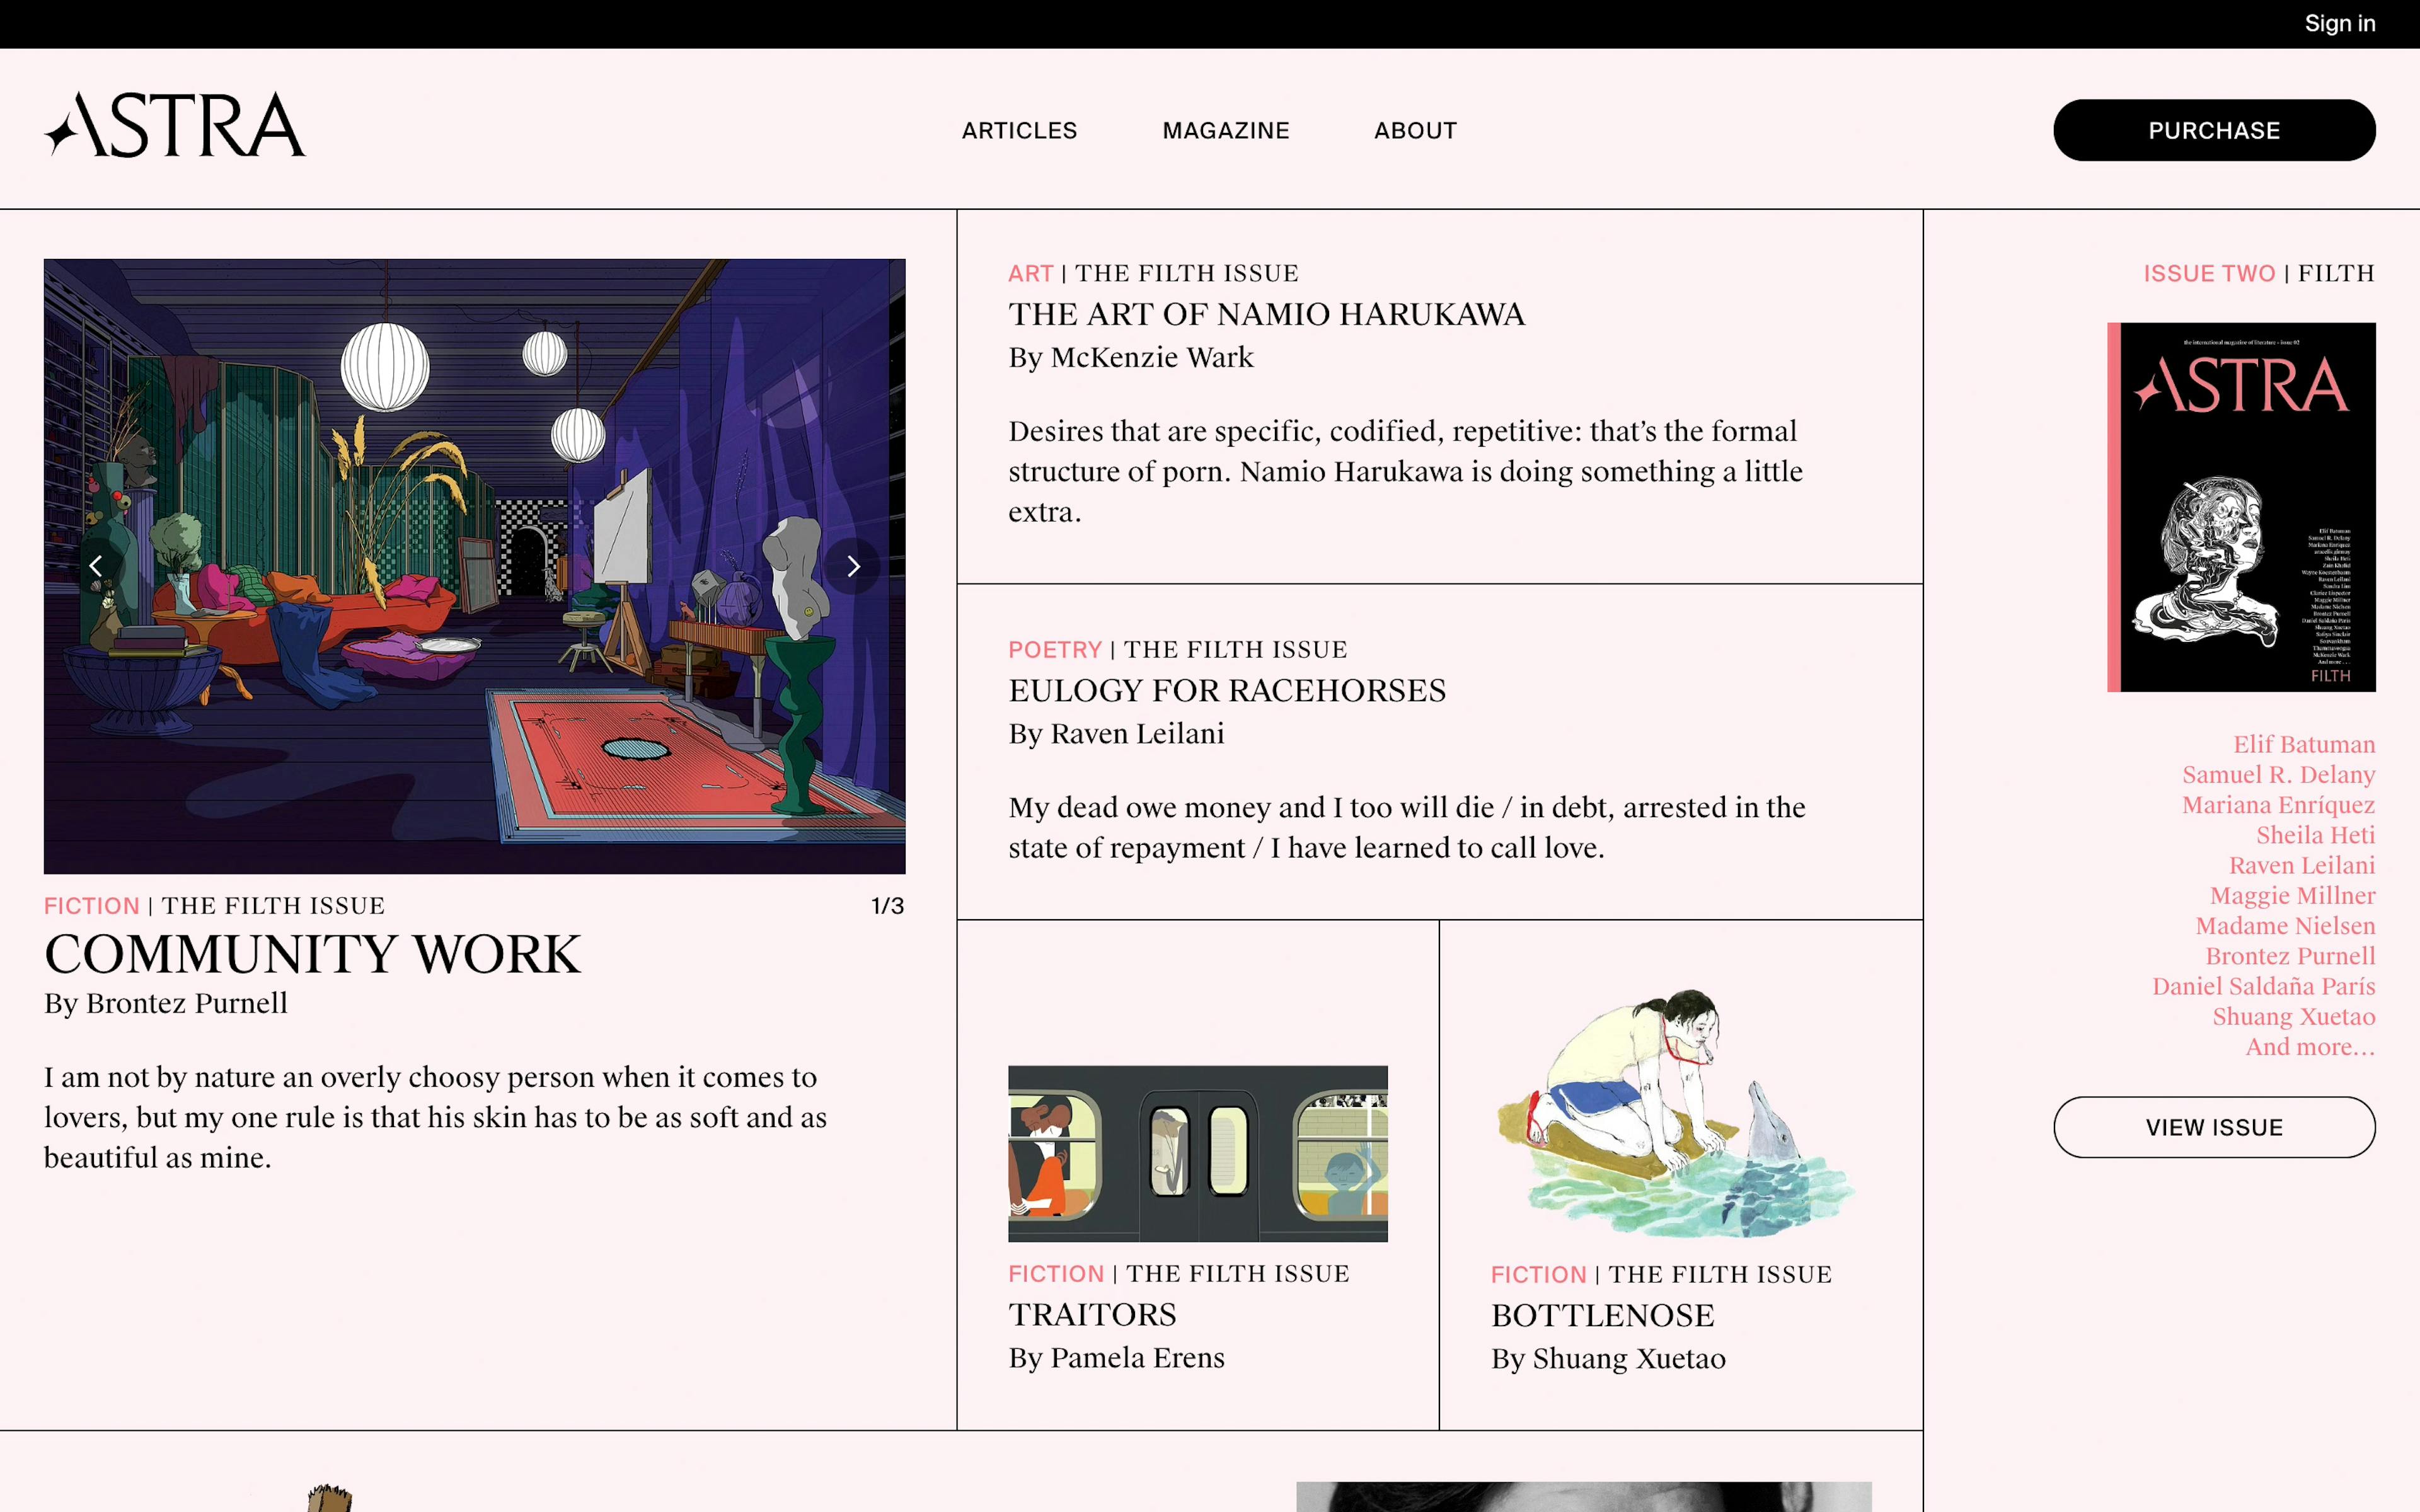Open the Community Work headline
2420x1512 pixels.
(x=312, y=954)
